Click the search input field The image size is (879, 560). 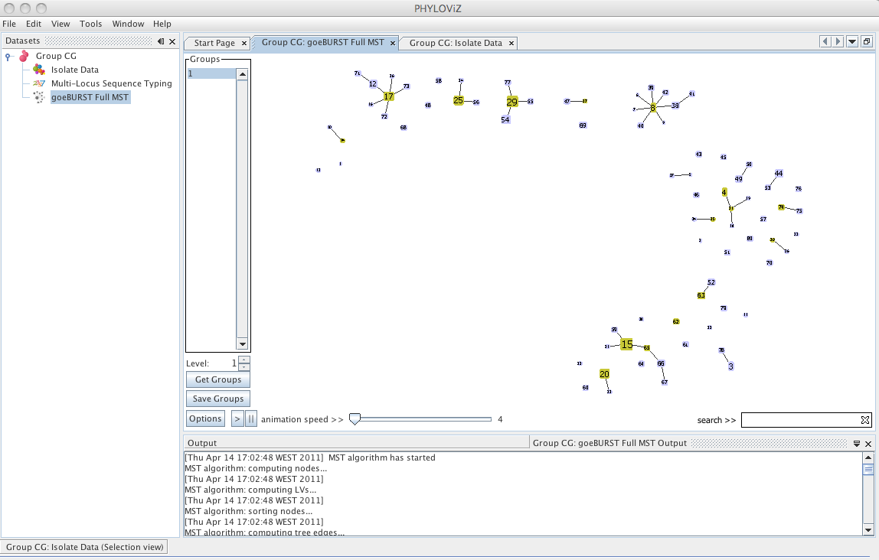coord(801,420)
